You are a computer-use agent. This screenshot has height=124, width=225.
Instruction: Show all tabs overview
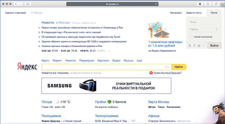pos(216,4)
